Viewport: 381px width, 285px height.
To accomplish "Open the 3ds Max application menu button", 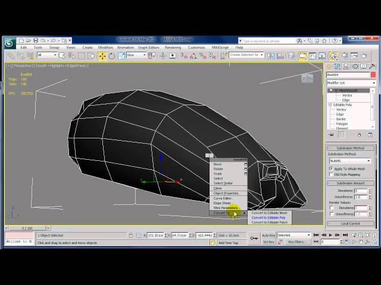I will point(10,43).
